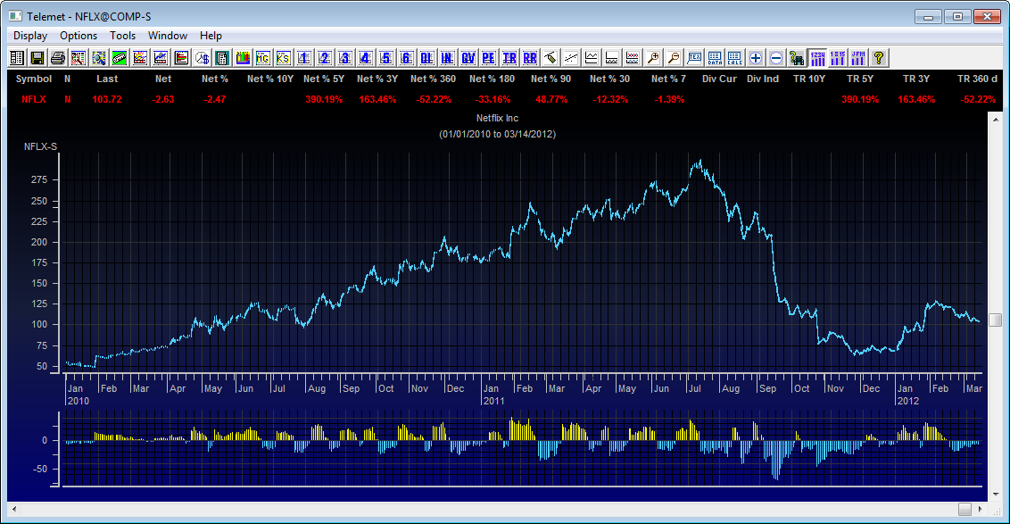The width and height of the screenshot is (1010, 524).
Task: Click the last price value 103.72
Action: pyautogui.click(x=107, y=99)
